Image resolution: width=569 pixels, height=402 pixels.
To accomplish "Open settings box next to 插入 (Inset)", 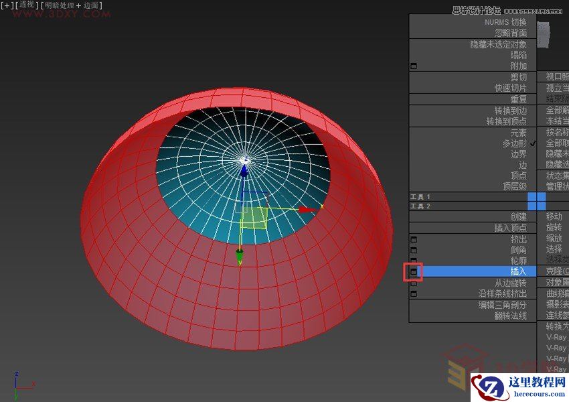I will 413,271.
